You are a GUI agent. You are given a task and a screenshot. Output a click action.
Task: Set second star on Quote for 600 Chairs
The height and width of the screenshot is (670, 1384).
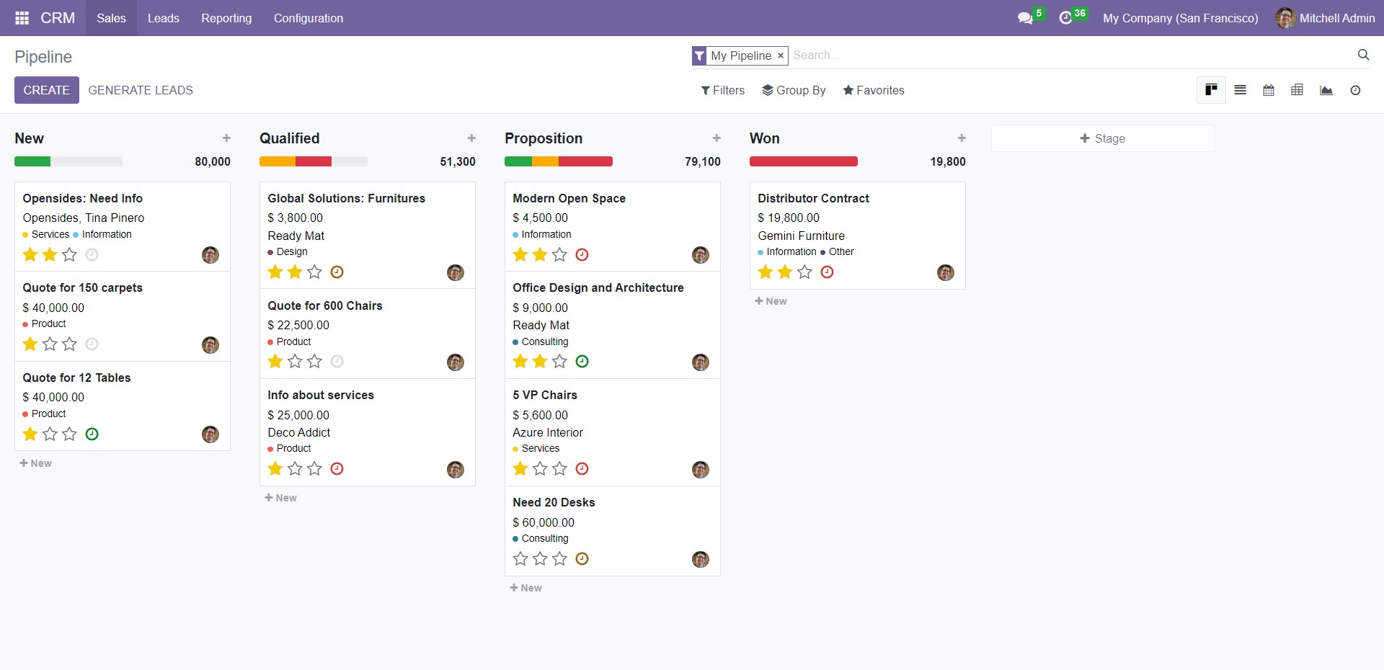pos(295,361)
